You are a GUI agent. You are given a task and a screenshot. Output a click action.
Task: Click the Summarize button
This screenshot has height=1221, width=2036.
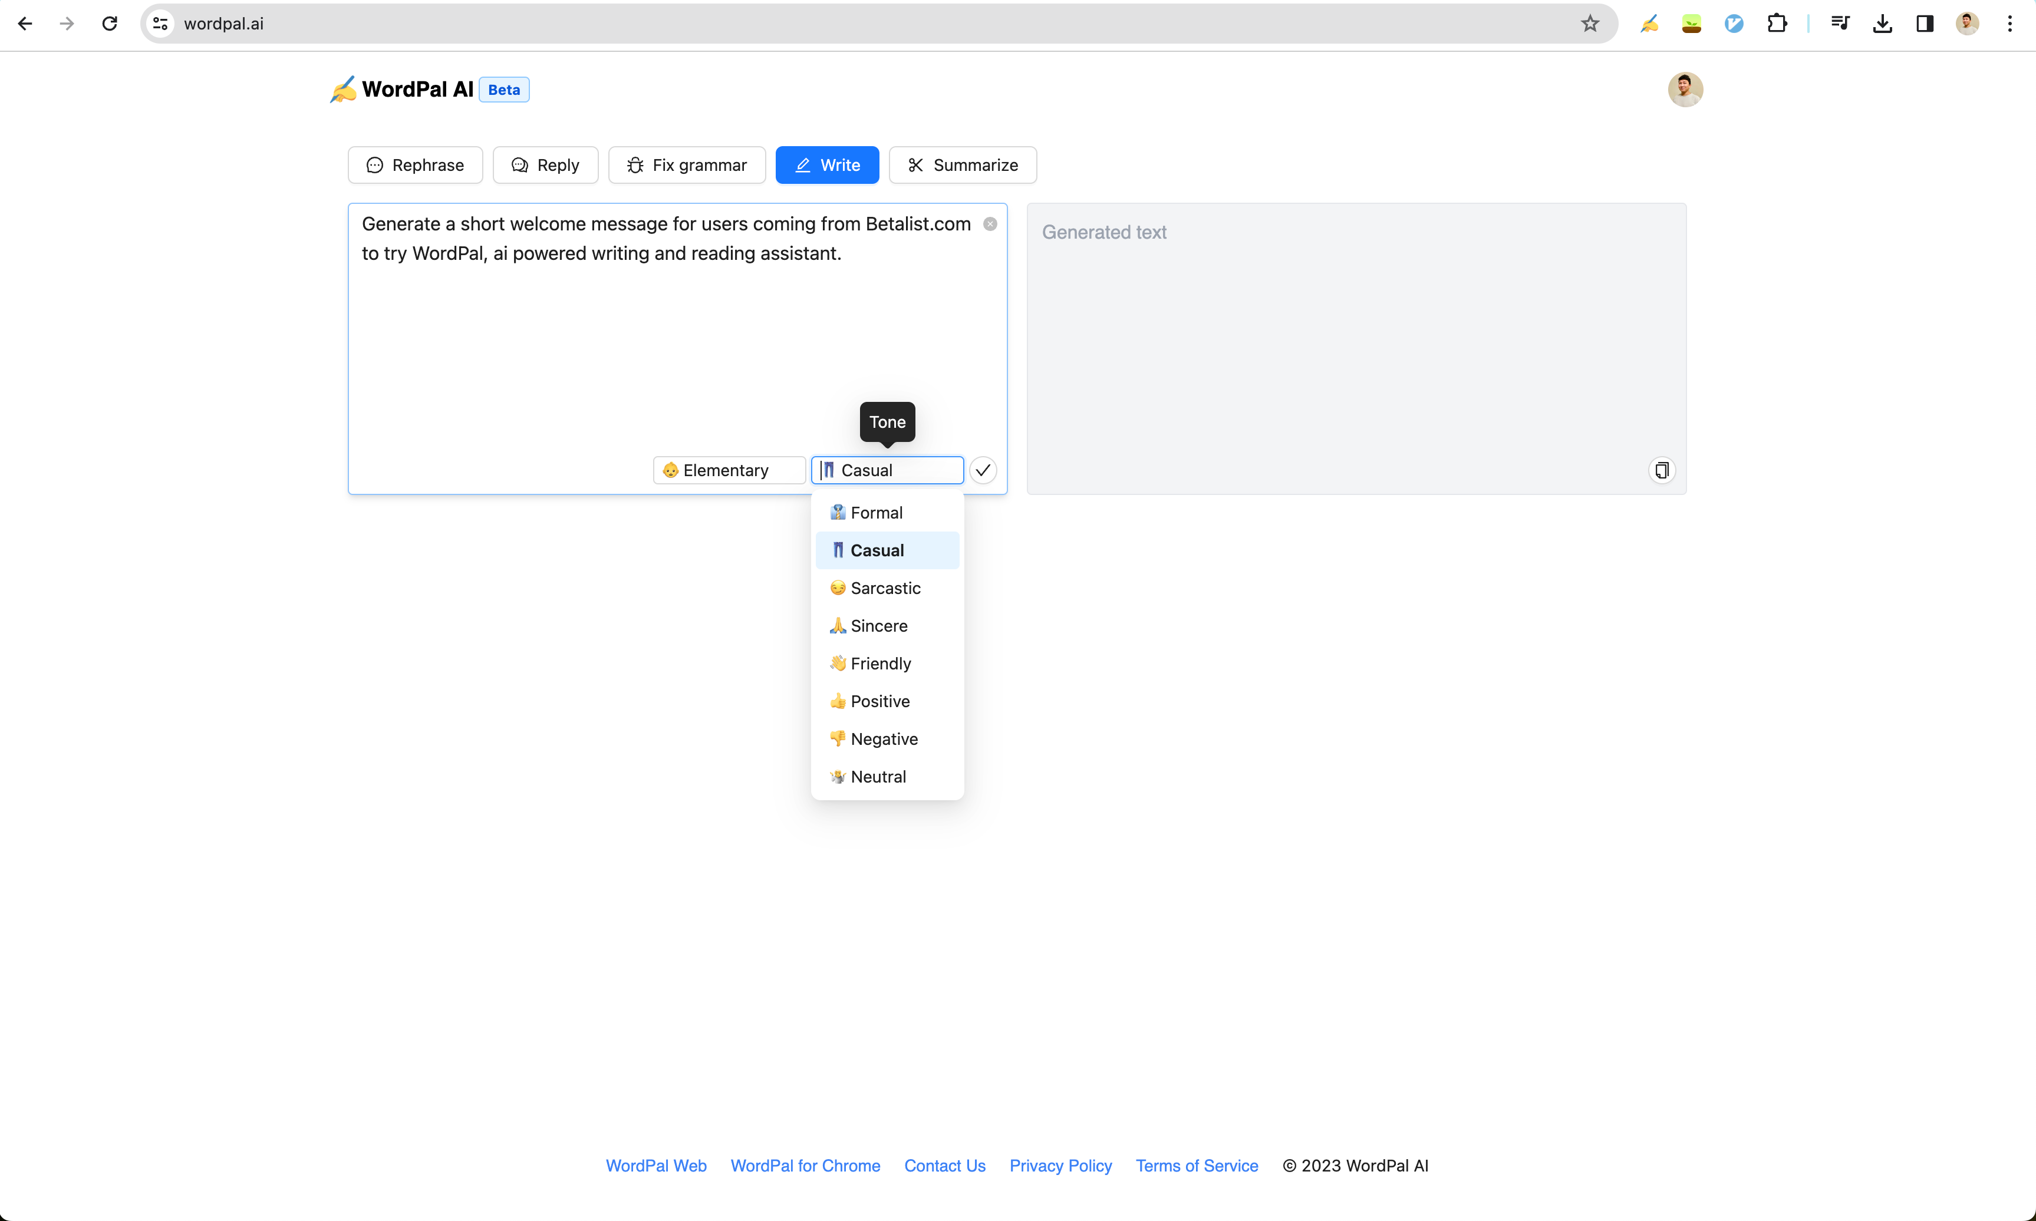tap(963, 164)
